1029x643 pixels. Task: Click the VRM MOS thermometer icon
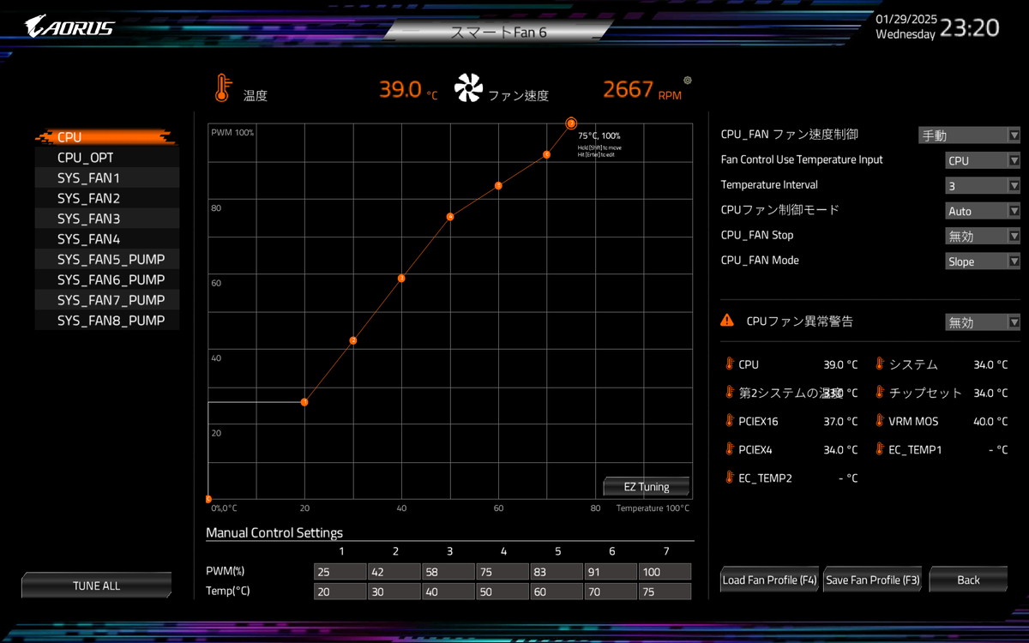pyautogui.click(x=880, y=421)
